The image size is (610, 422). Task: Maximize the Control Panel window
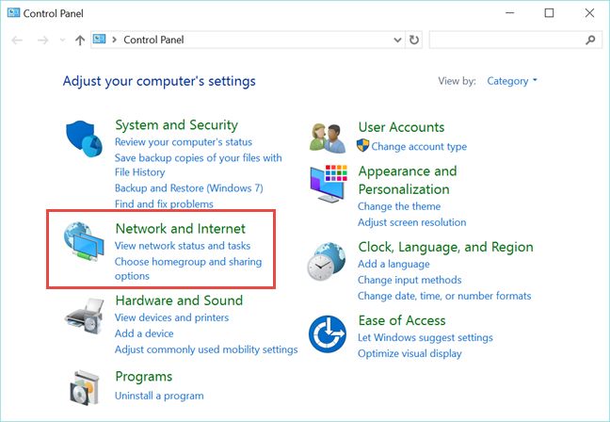coord(549,13)
